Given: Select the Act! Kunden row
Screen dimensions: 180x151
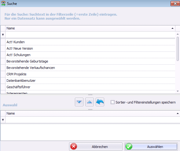Looking at the screenshot, I should 90,42.
